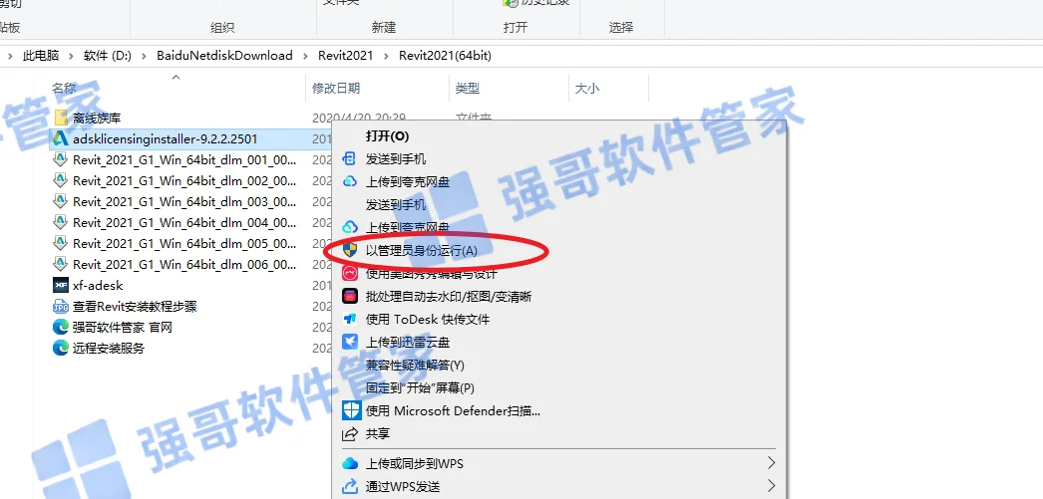
Task: Click the Revit_2021_G1_Win_64bit_dlm_001 file icon
Action: click(x=61, y=159)
